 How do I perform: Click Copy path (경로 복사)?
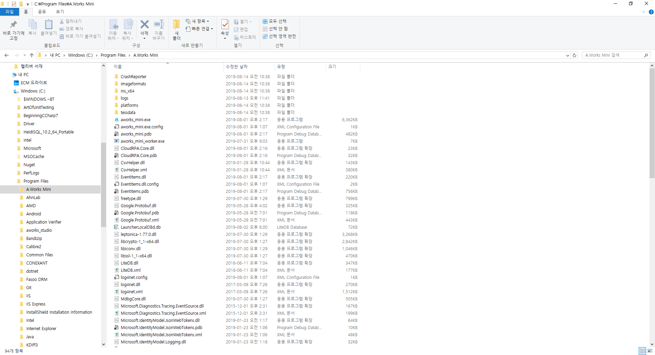coord(72,29)
